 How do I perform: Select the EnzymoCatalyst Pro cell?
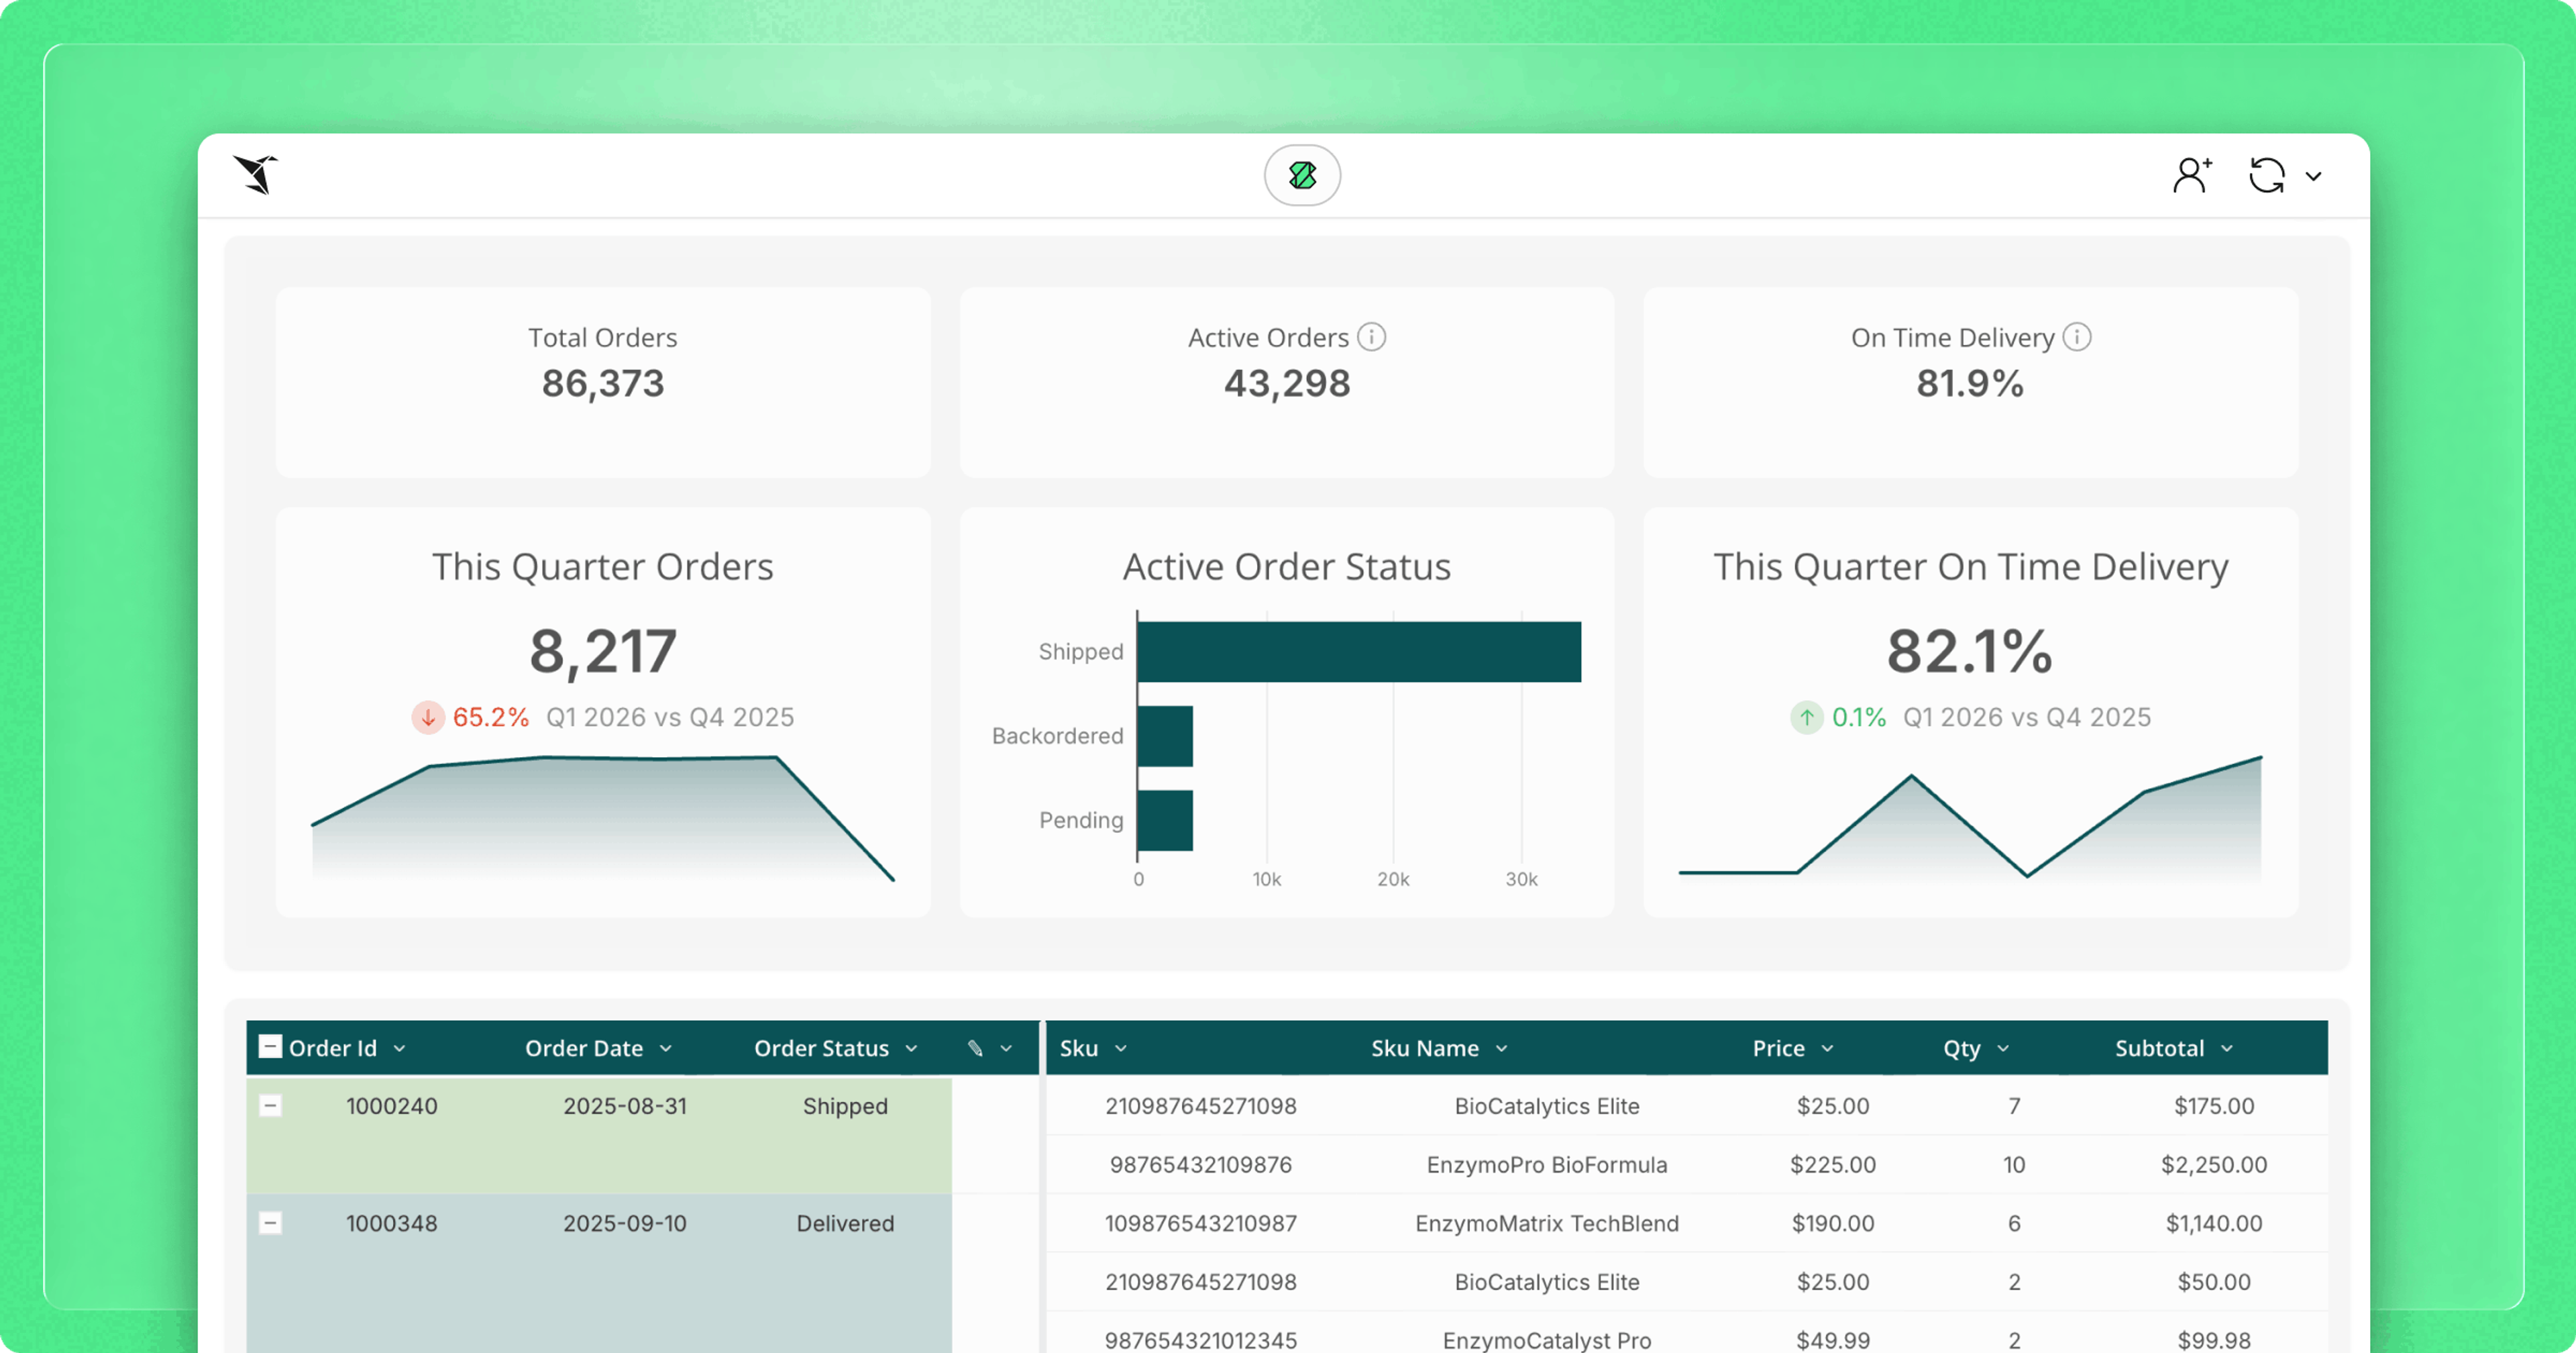point(1547,1340)
